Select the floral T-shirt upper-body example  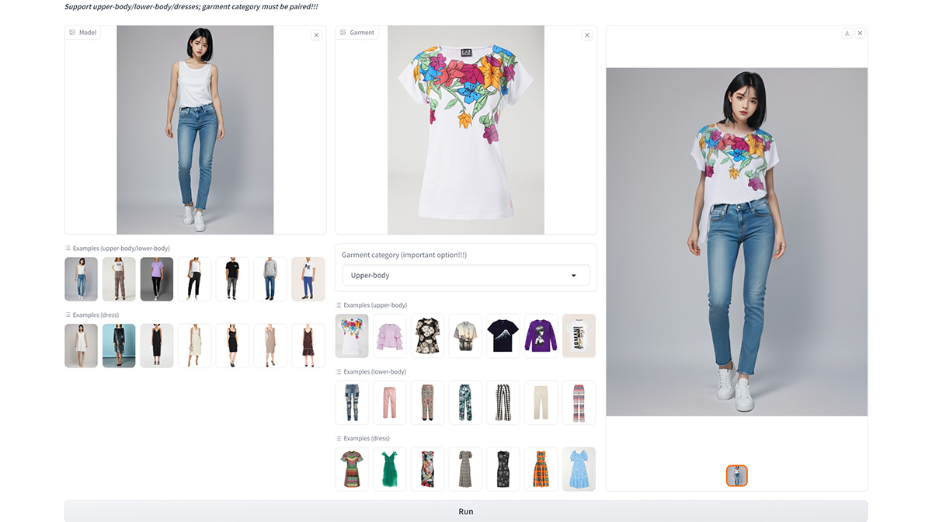pyautogui.click(x=351, y=336)
